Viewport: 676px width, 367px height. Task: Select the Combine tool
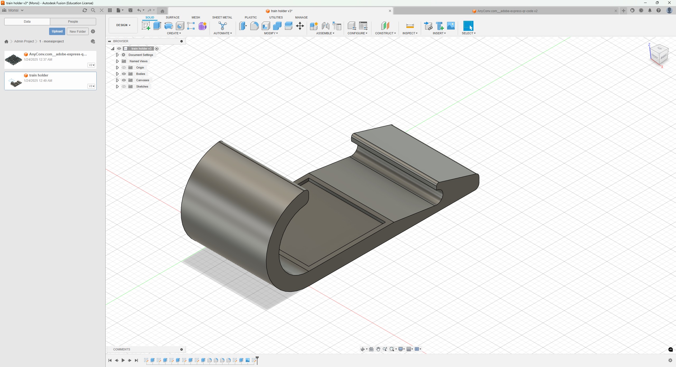pyautogui.click(x=277, y=26)
